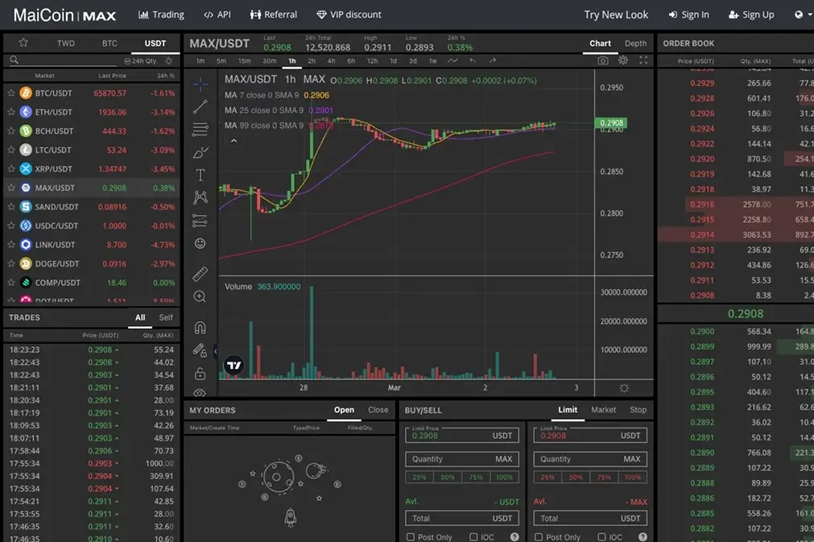
Task: Open market list settings gear
Action: pos(169,60)
